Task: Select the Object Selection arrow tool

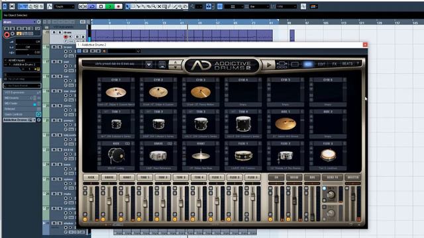Action: click(x=128, y=6)
